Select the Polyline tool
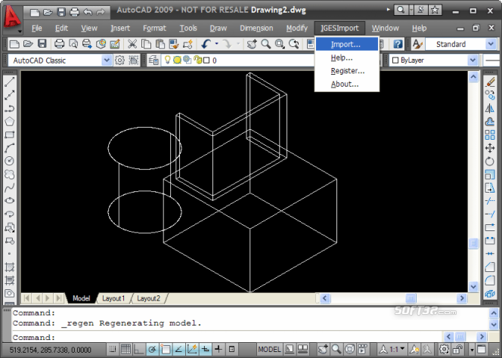Image resolution: width=502 pixels, height=358 pixels. 9,108
